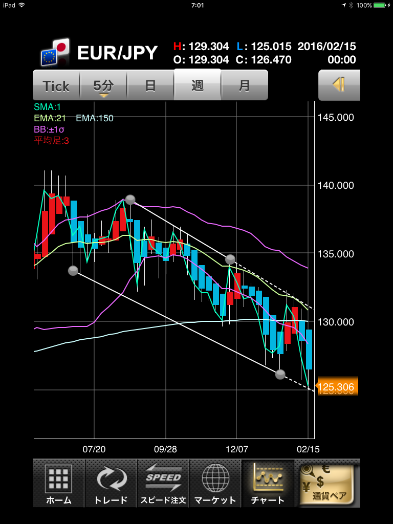This screenshot has height=524, width=393.
Task: Tap the 7:01 clock in status bar
Action: tap(198, 5)
